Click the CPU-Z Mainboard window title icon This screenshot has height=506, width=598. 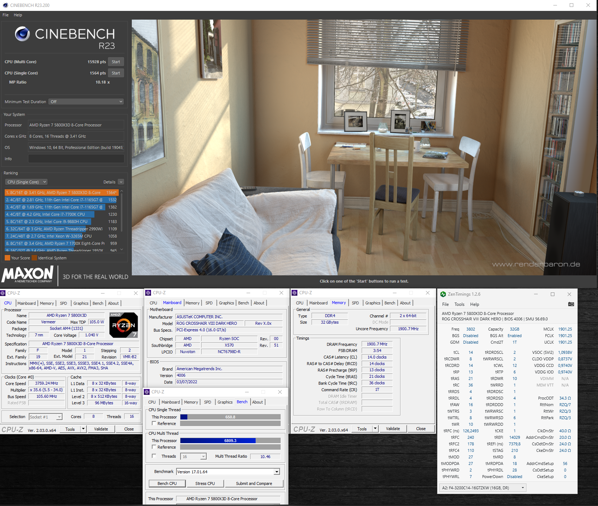click(x=148, y=293)
